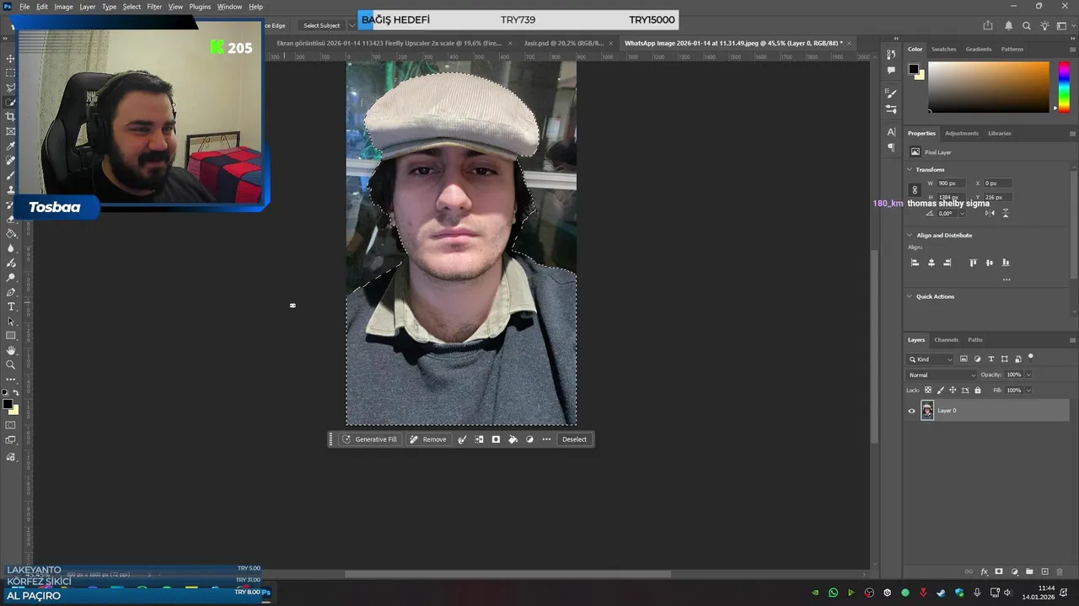This screenshot has height=606, width=1079.
Task: Open the background color swatch in toolbar
Action: (x=13, y=410)
